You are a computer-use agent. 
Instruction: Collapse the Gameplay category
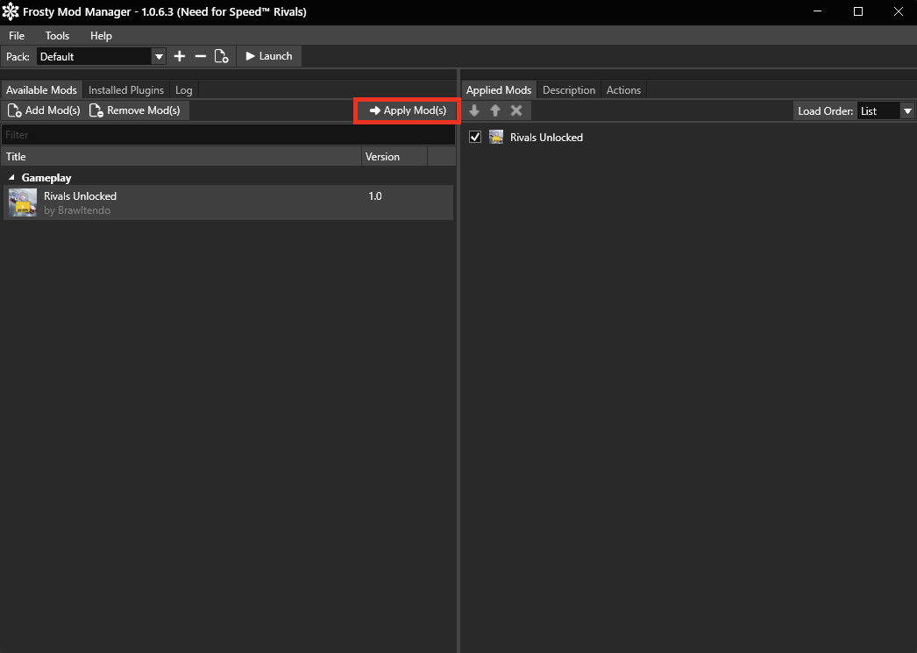[x=11, y=177]
